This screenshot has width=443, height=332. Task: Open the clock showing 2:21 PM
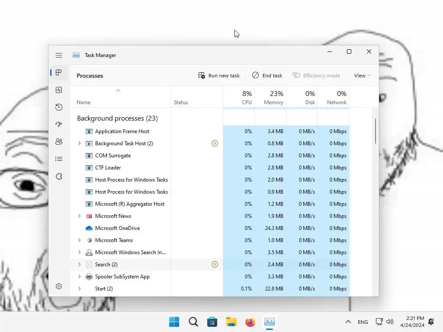coord(412,322)
